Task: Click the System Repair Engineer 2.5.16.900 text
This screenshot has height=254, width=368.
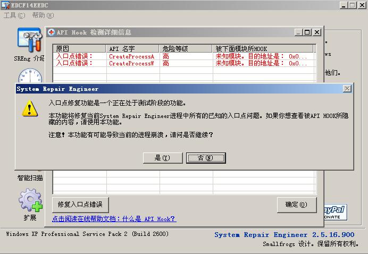Action: tap(285, 235)
